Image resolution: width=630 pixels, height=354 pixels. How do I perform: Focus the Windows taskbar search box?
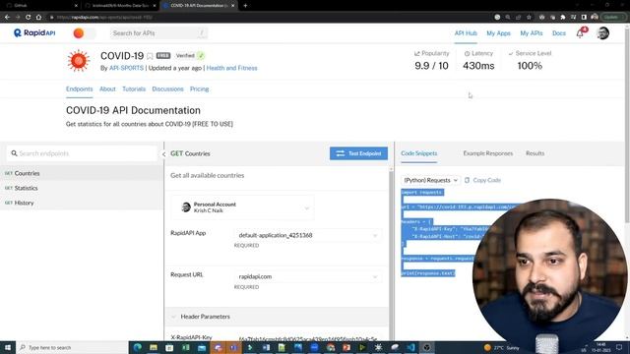(x=72, y=347)
